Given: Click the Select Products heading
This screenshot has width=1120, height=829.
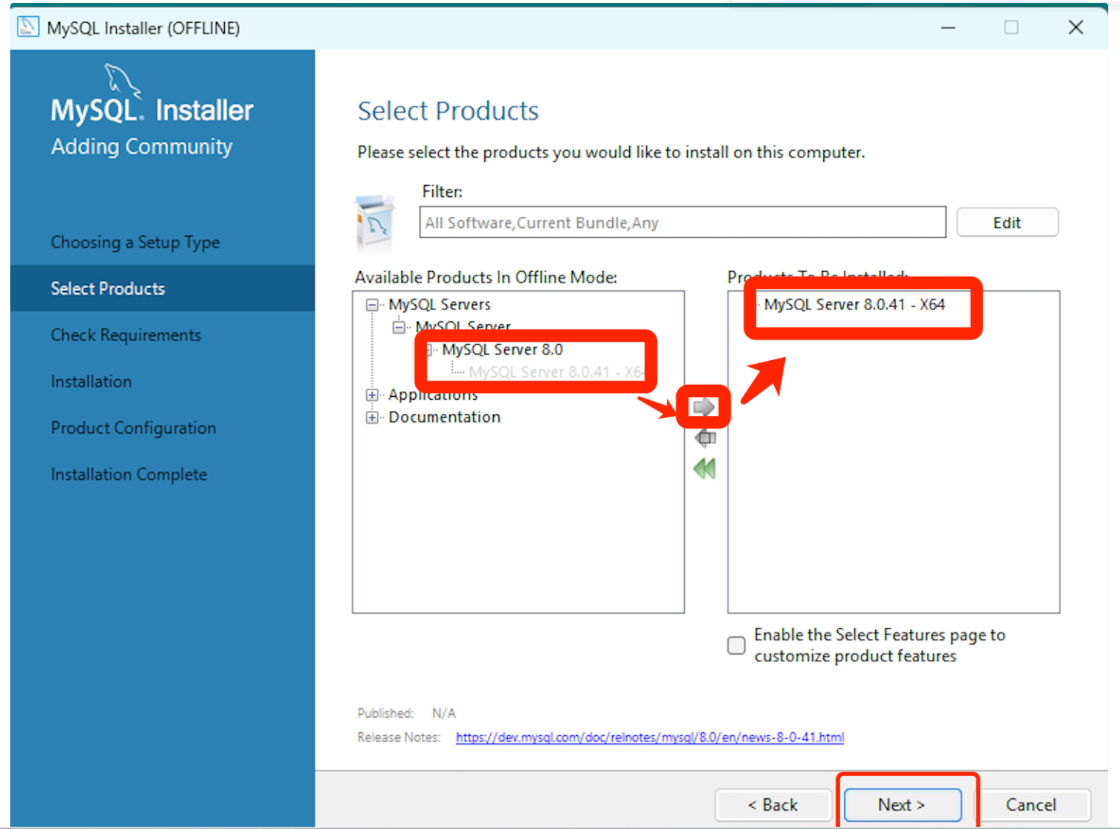Looking at the screenshot, I should (448, 111).
